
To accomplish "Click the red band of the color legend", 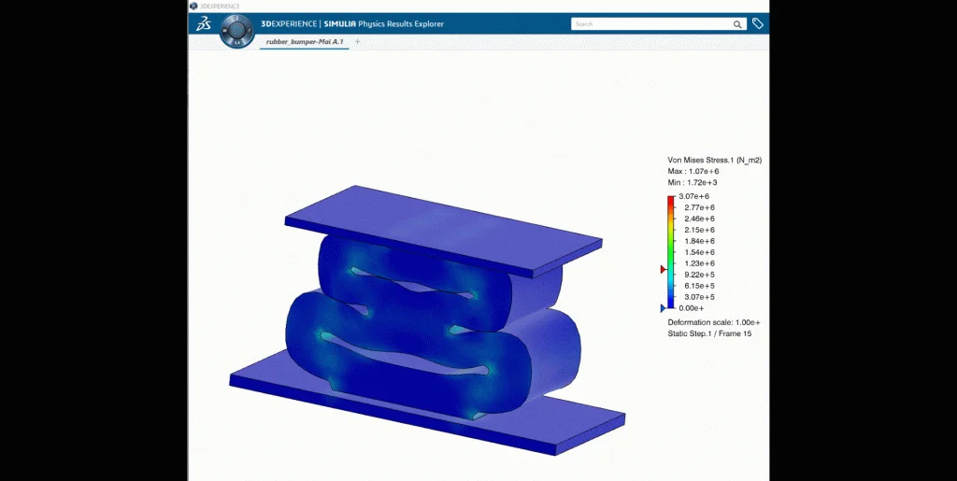I will pyautogui.click(x=671, y=201).
